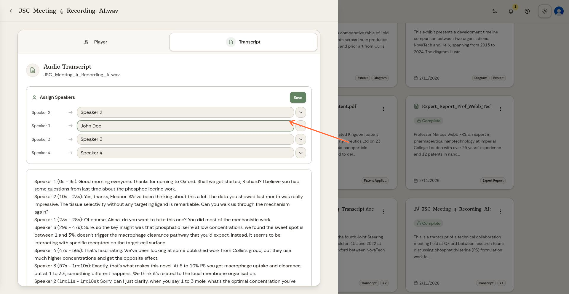Open the JSC_Meeting_4_Recording card three-dot menu
569x294 pixels.
click(500, 211)
